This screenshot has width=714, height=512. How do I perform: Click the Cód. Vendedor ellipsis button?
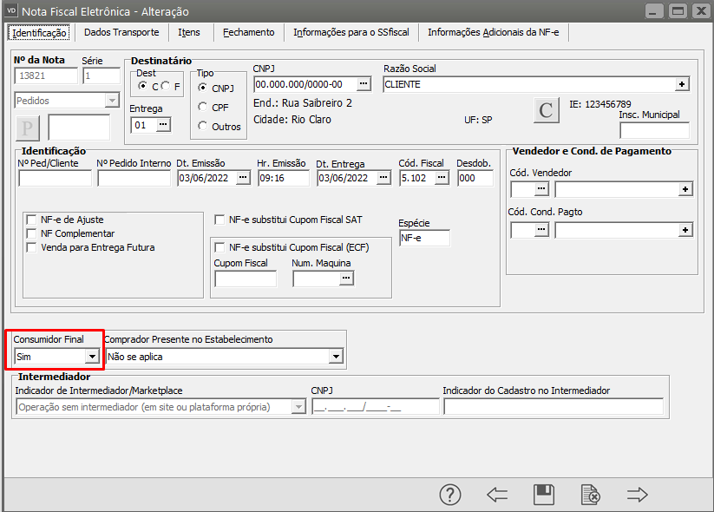pos(542,188)
